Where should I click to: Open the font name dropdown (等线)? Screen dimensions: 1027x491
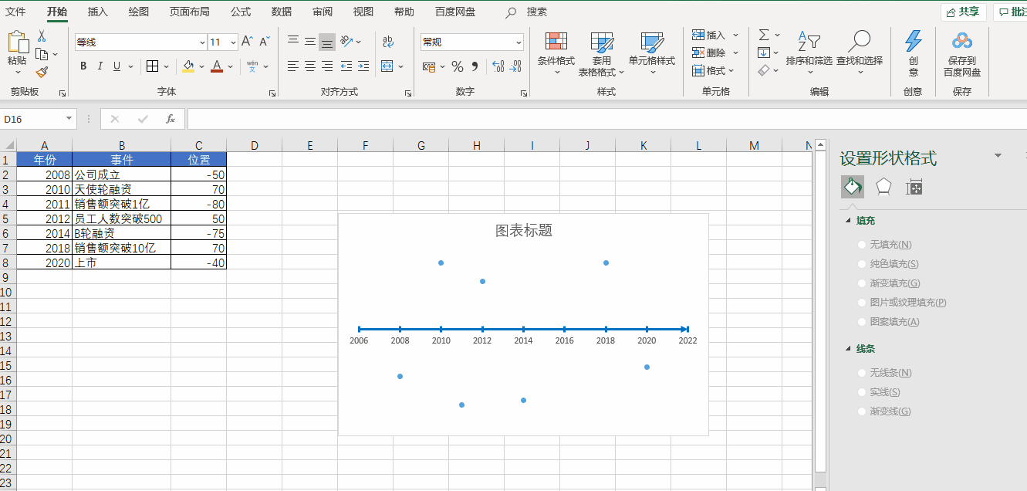tap(202, 42)
